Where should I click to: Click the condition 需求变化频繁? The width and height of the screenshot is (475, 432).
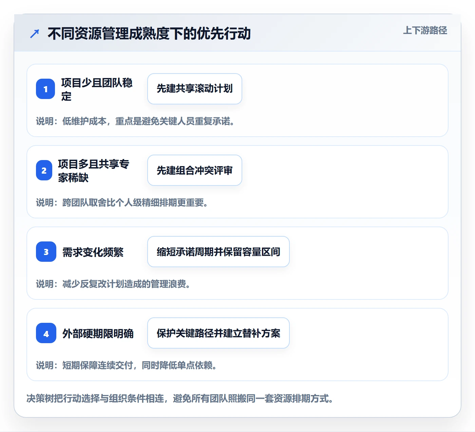tap(93, 252)
